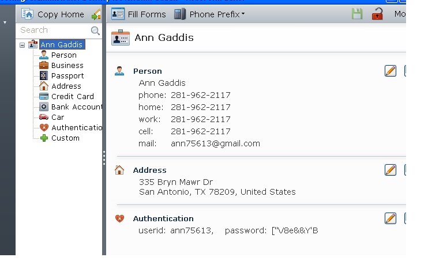Image resolution: width=443 pixels, height=265 pixels.
Task: Open Passport in the identity tree
Action: pyautogui.click(x=67, y=76)
